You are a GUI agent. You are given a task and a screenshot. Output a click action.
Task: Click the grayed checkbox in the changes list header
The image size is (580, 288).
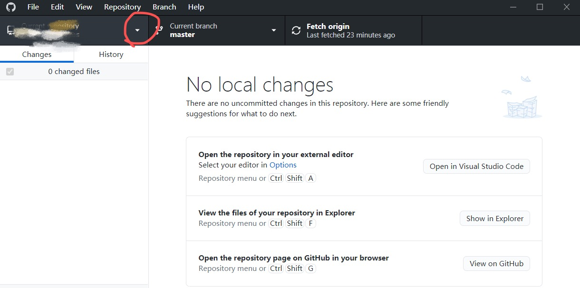pos(10,71)
